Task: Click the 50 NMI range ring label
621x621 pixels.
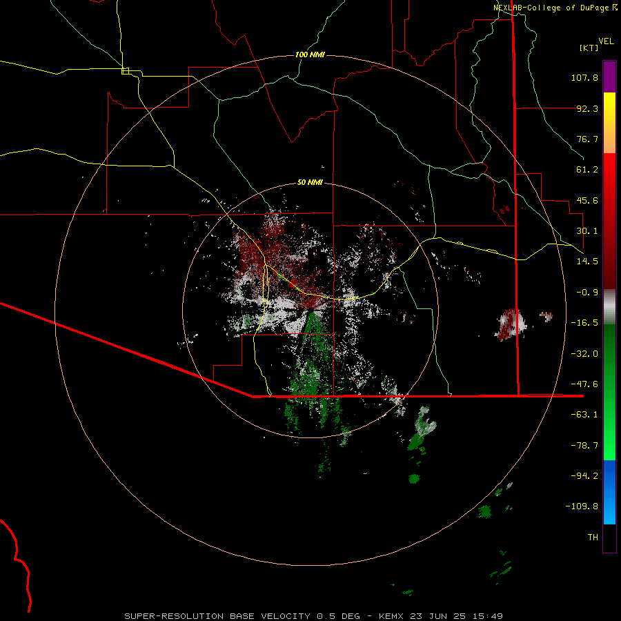Action: click(310, 183)
